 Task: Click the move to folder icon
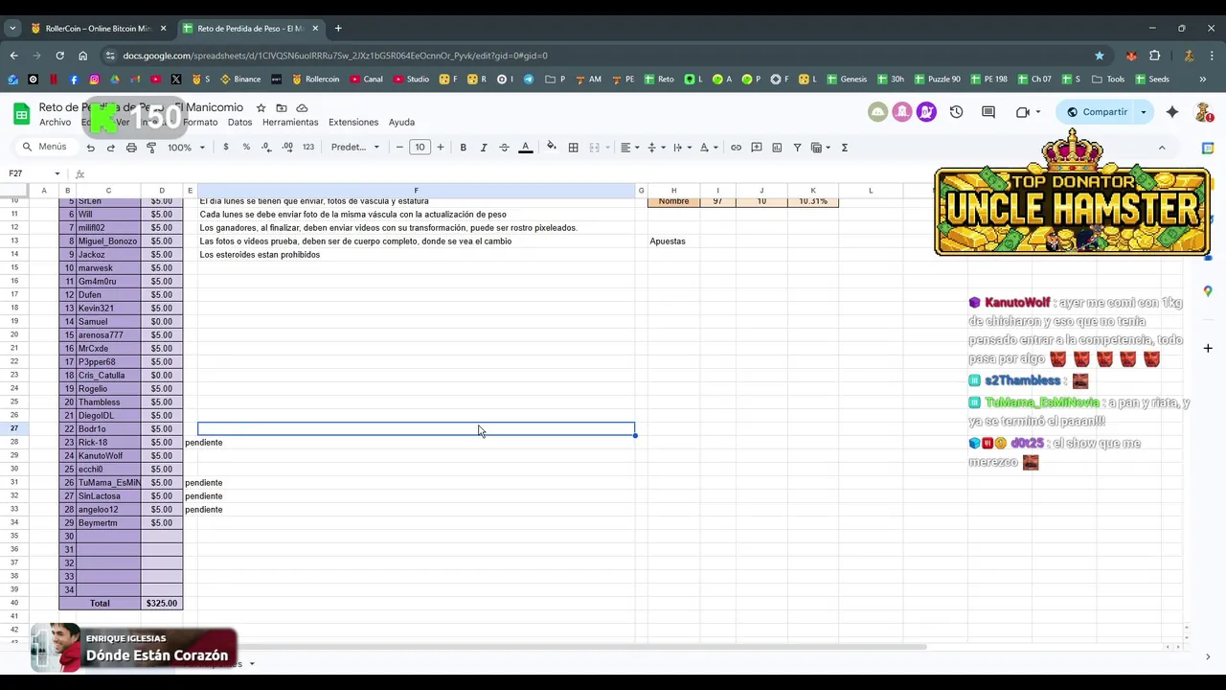(x=282, y=108)
